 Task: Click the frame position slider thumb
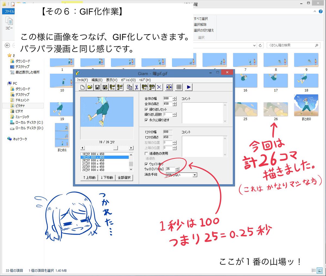click(115, 148)
